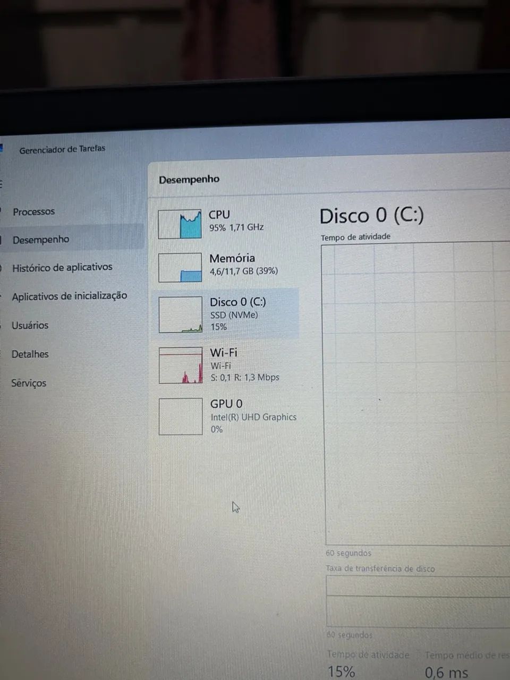
Task: Select Desempenho in the sidebar
Action: click(41, 240)
